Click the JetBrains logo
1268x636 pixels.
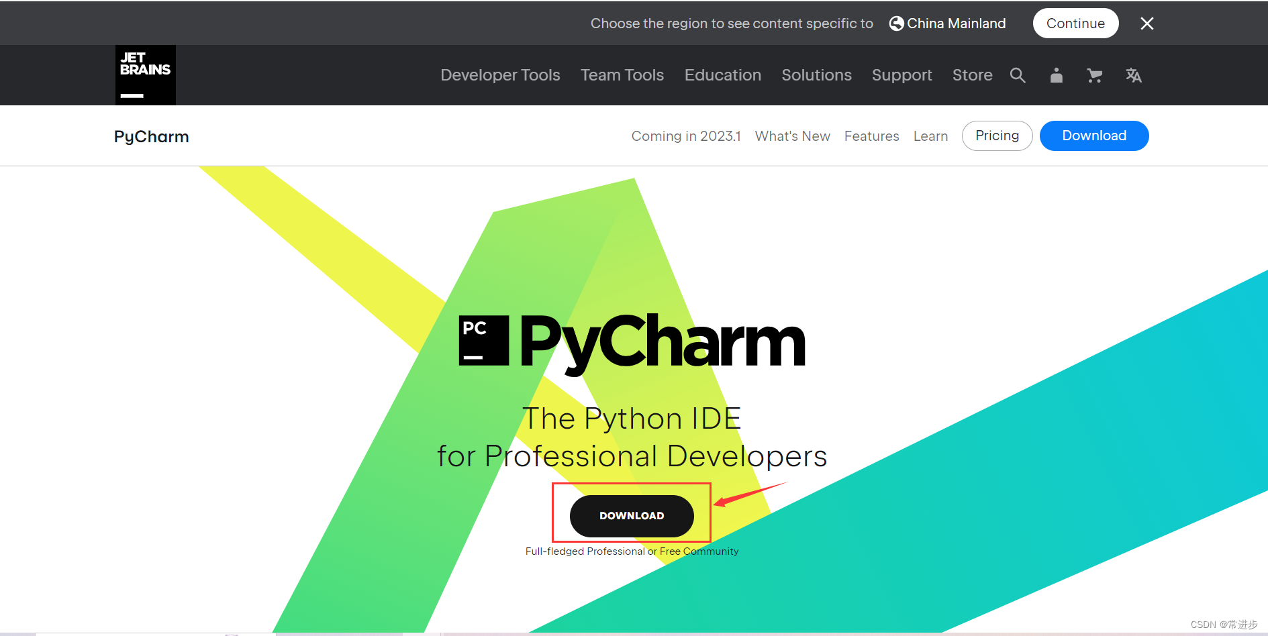145,75
